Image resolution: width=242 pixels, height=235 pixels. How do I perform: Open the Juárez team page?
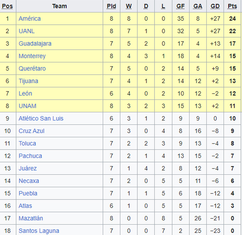pyautogui.click(x=28, y=168)
